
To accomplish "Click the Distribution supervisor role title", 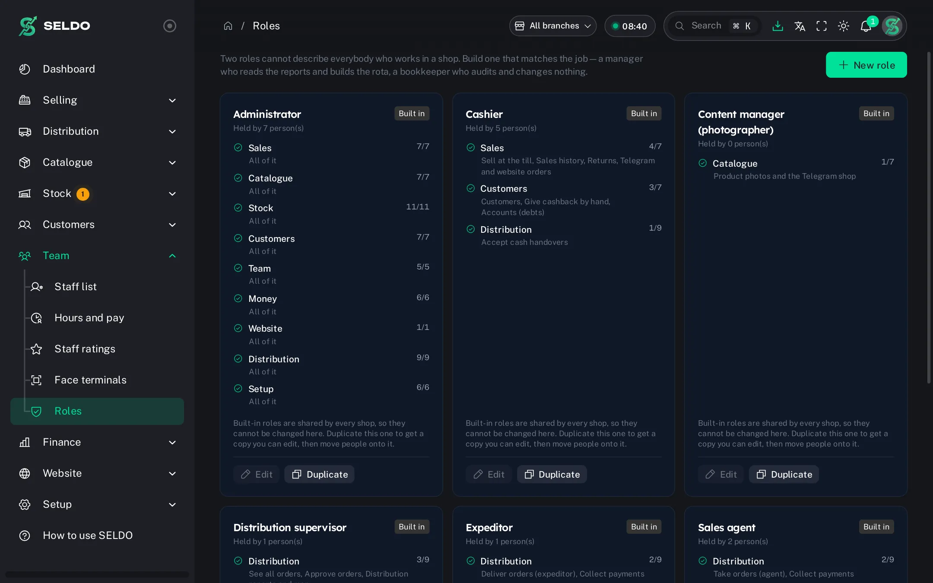I will [x=290, y=527].
